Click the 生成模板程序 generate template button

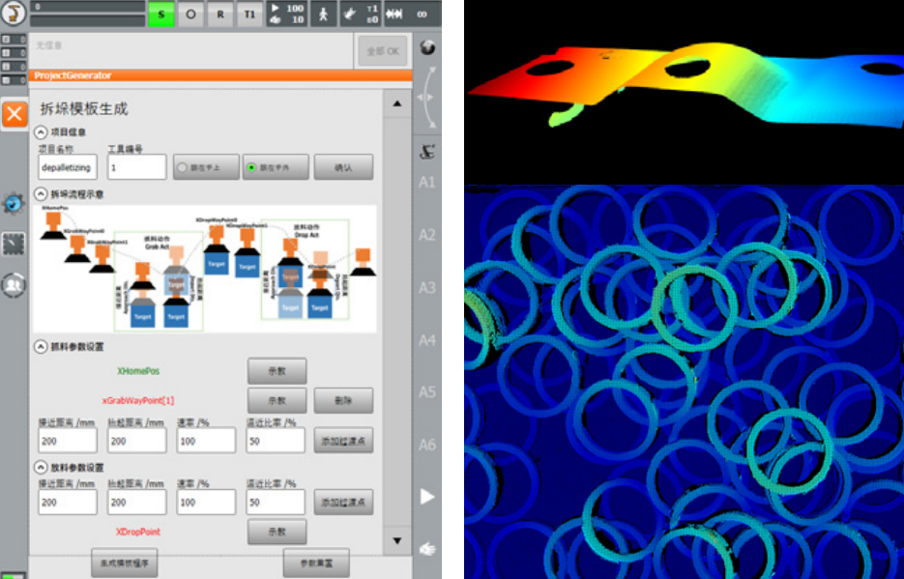tap(125, 563)
